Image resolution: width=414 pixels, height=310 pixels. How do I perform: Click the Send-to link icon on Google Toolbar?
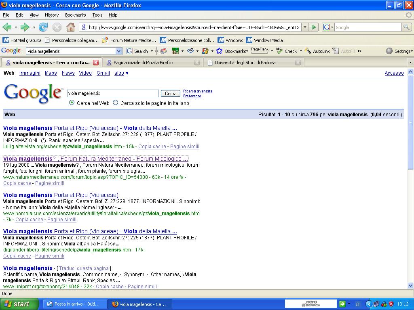[x=190, y=51]
